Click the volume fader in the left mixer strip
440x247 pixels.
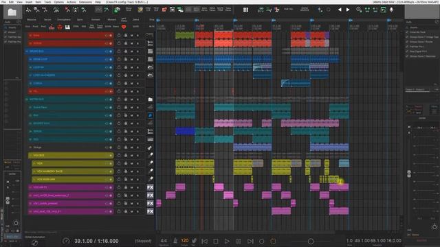[x=8, y=200]
